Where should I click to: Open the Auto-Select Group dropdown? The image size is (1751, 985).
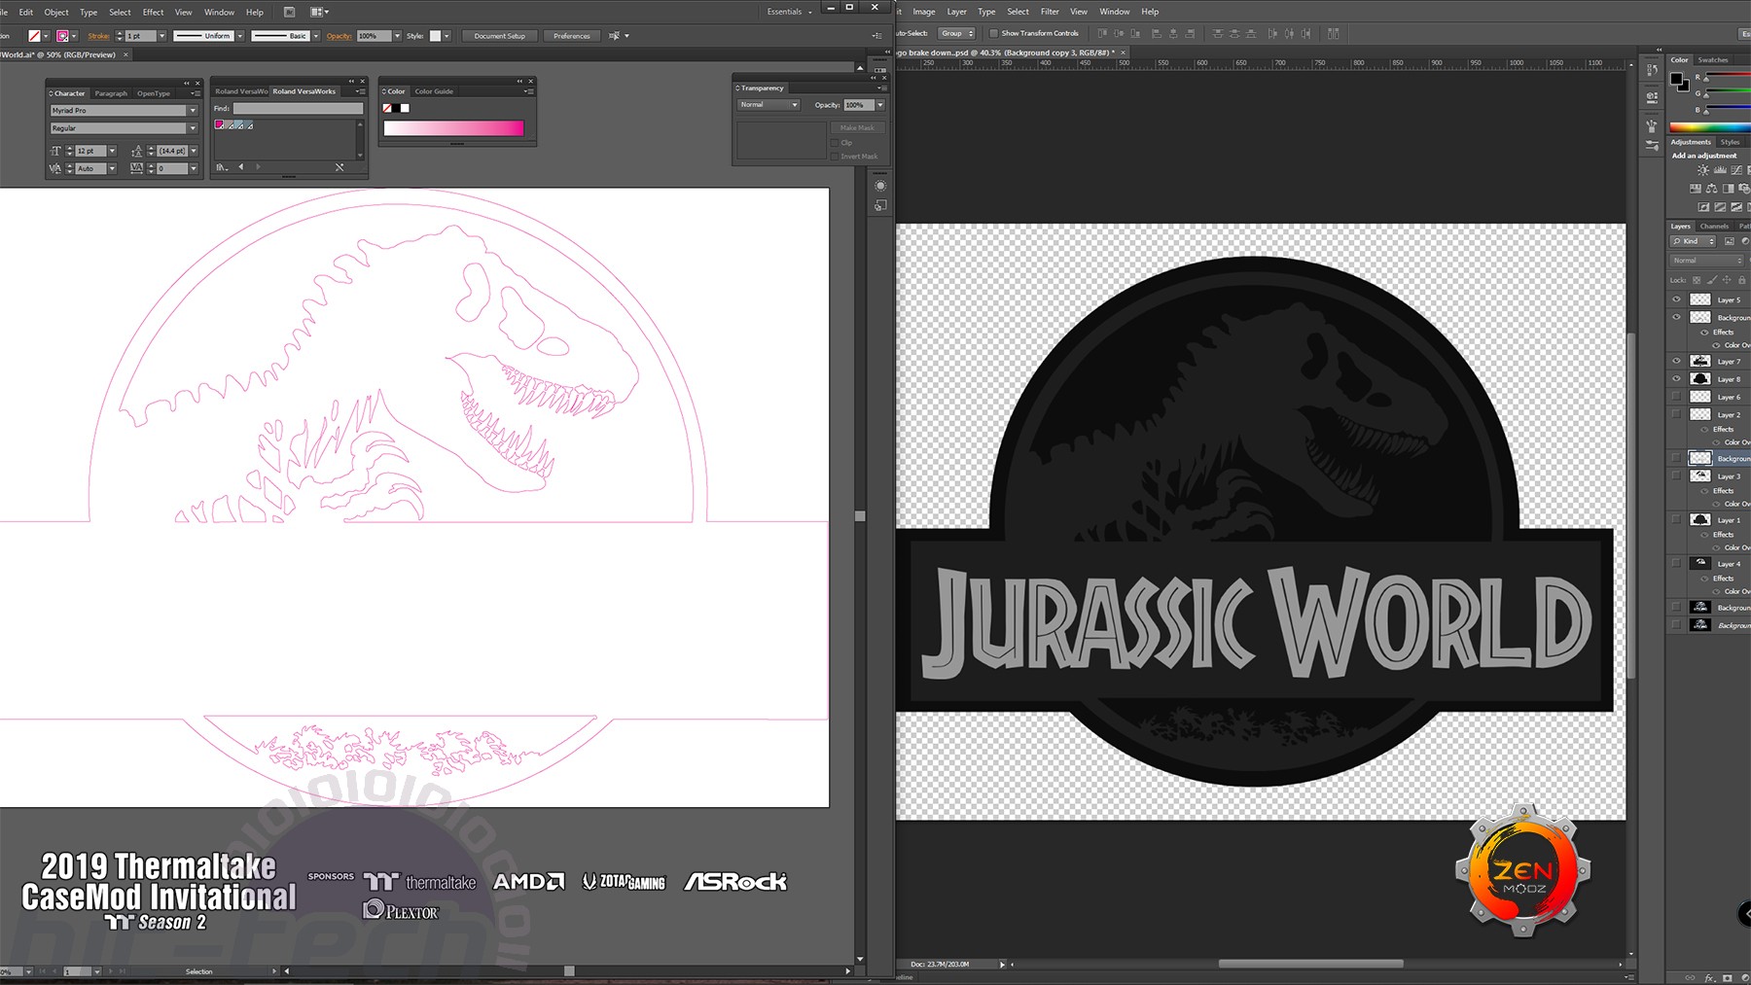[x=957, y=33]
